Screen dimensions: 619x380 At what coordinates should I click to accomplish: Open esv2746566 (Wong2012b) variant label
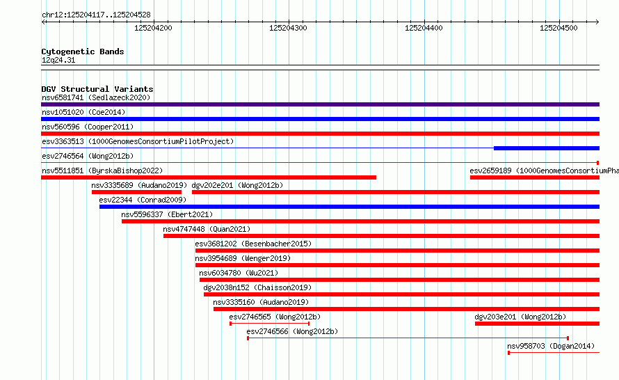(x=292, y=331)
